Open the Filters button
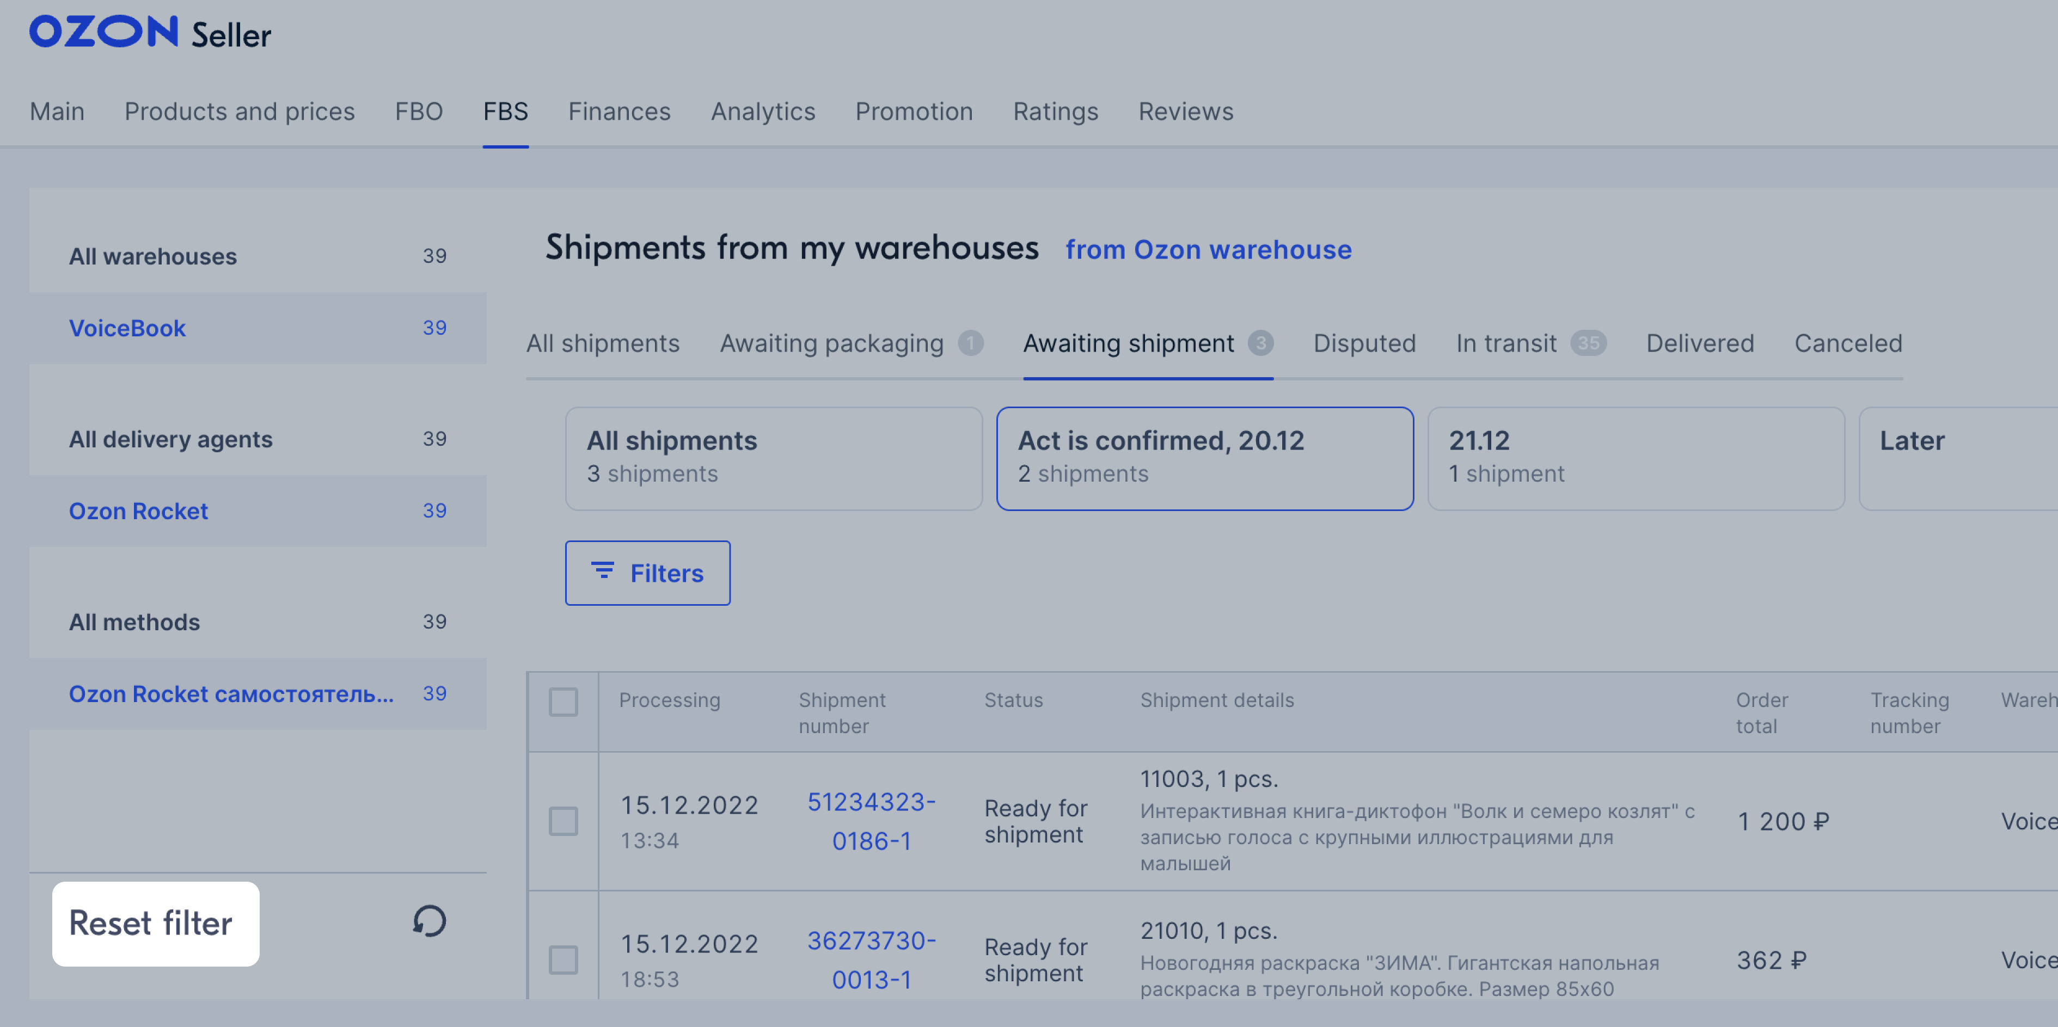Screen dimensions: 2058x1027 point(647,573)
